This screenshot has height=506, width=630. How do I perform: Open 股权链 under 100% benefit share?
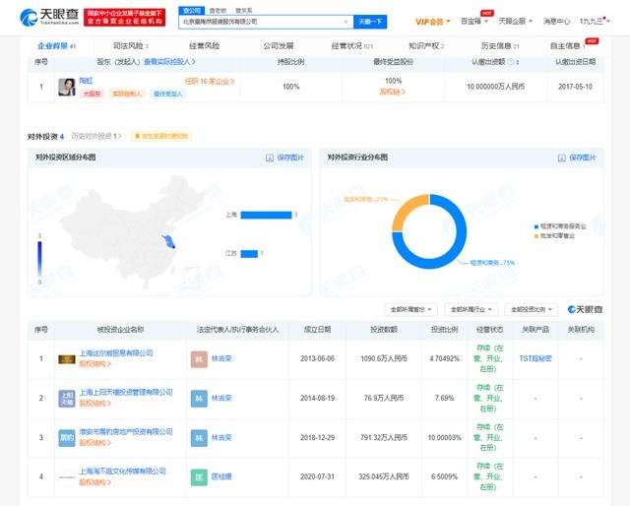pyautogui.click(x=393, y=92)
